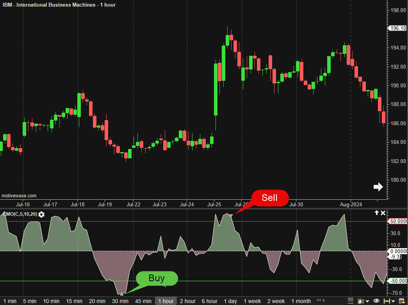Switch to the 1 day bar size

point(230,301)
